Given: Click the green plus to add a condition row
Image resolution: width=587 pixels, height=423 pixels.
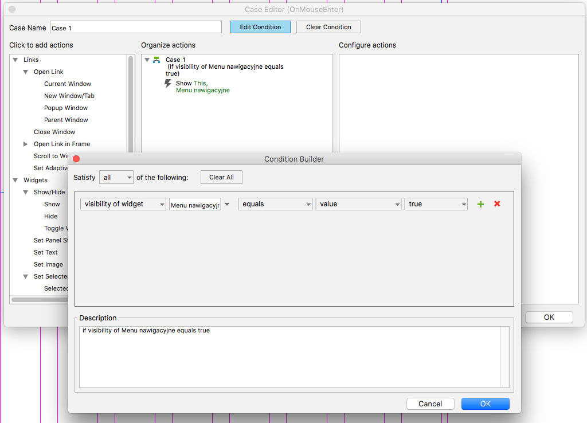Looking at the screenshot, I should (480, 203).
